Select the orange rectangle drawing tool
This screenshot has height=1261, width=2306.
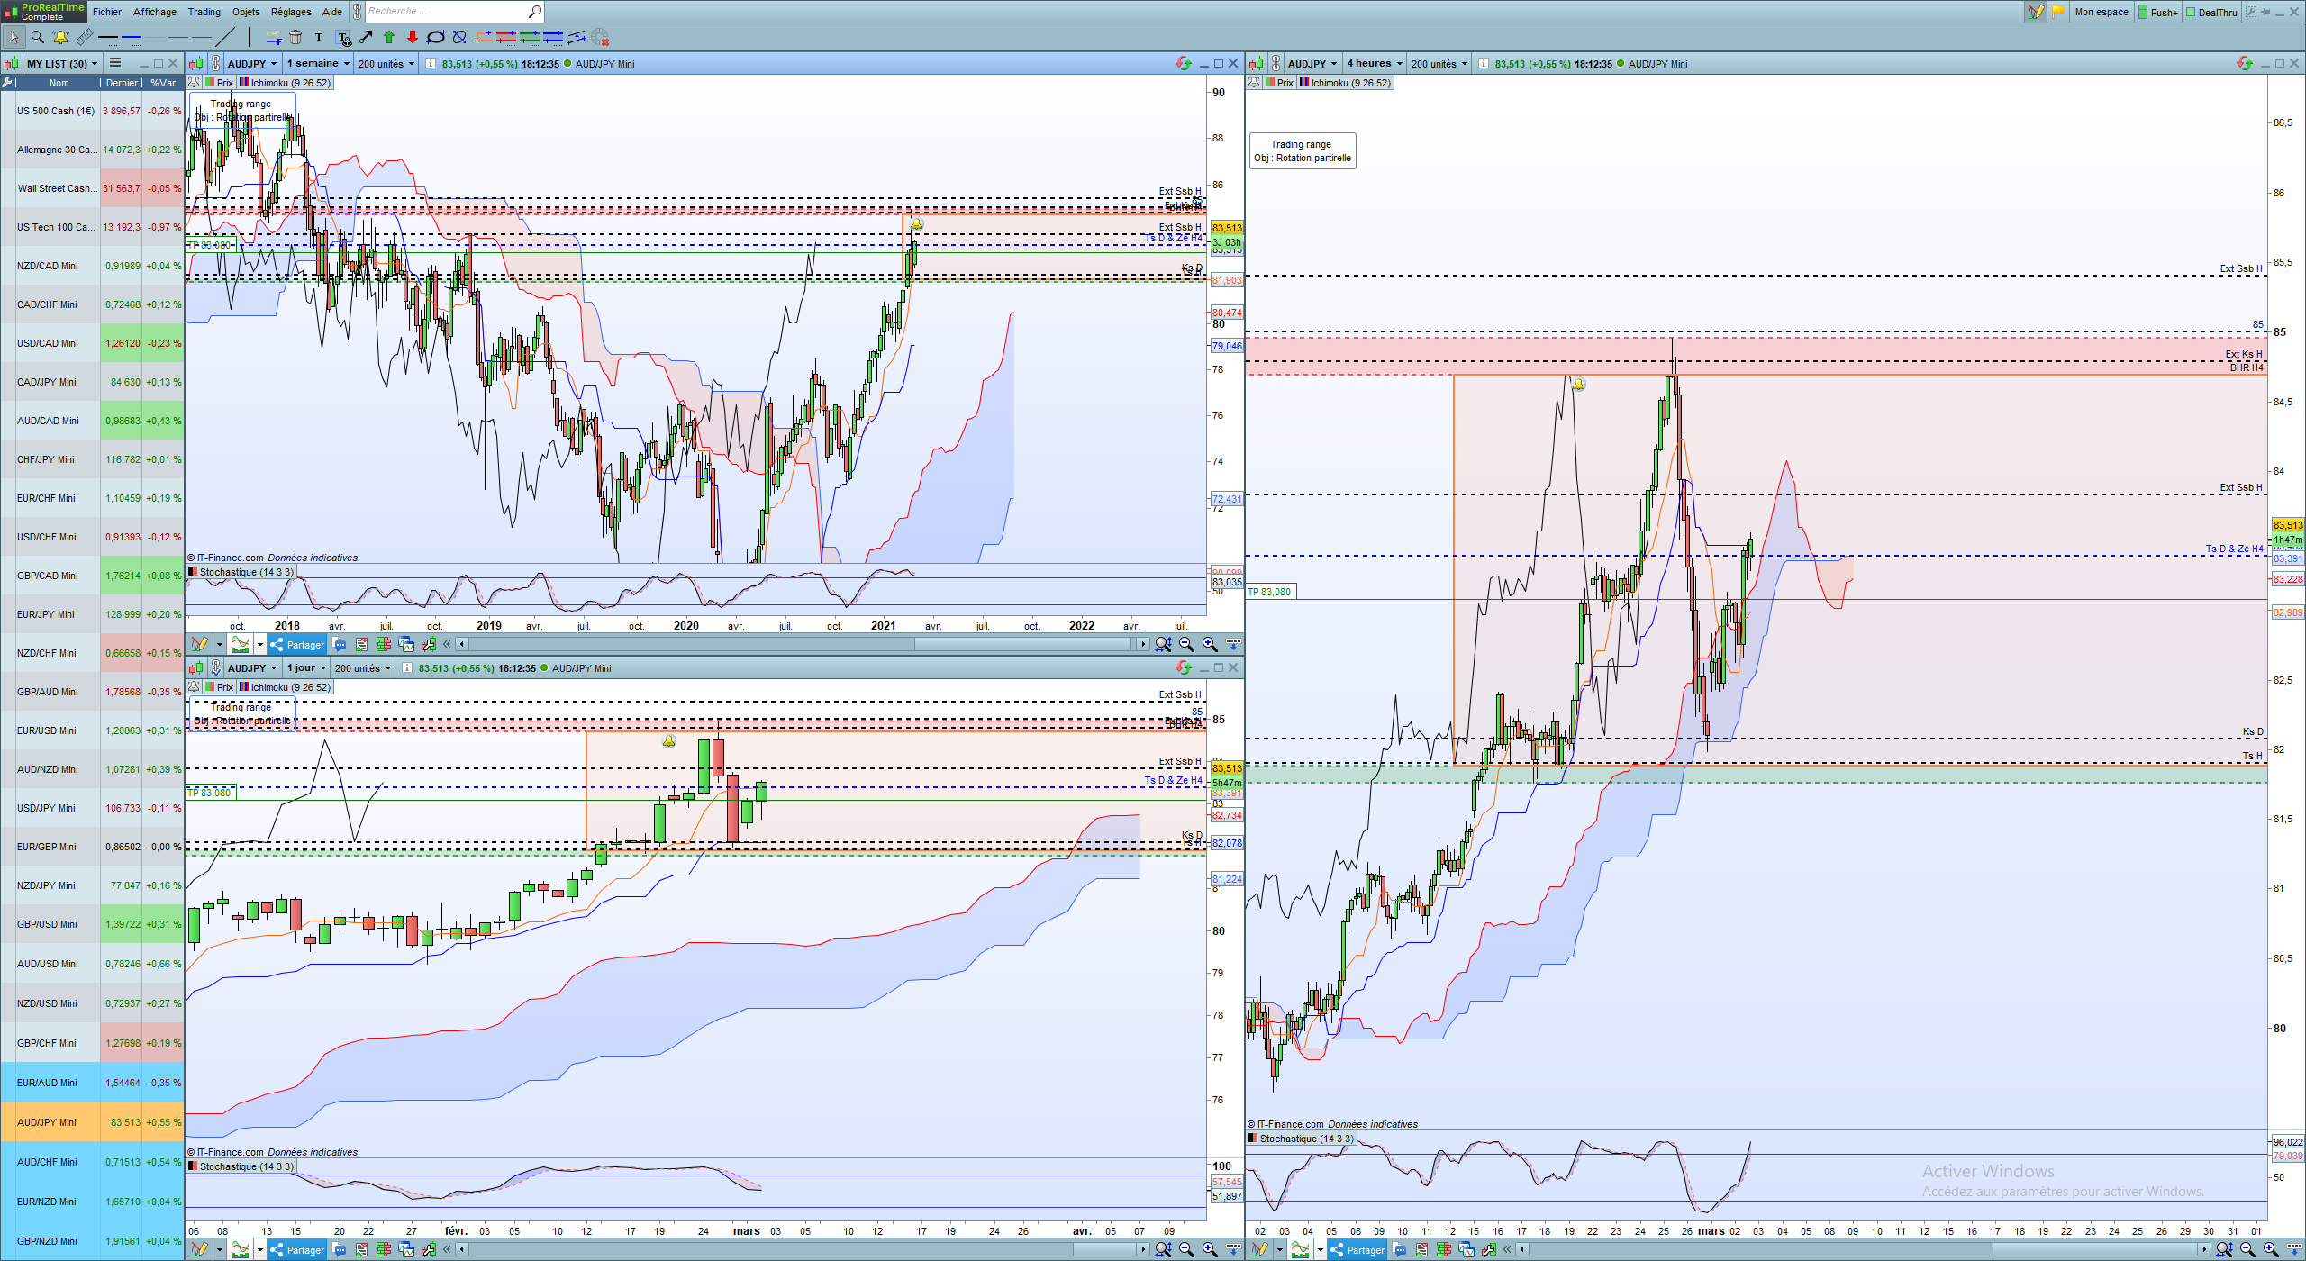483,37
